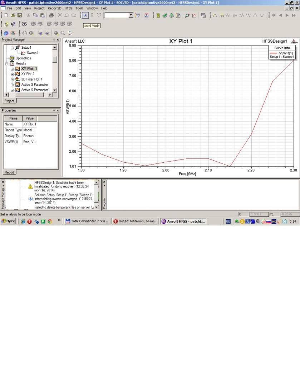This screenshot has height=367, width=300.
Task: Click the zoom out region icon
Action: tap(47, 33)
